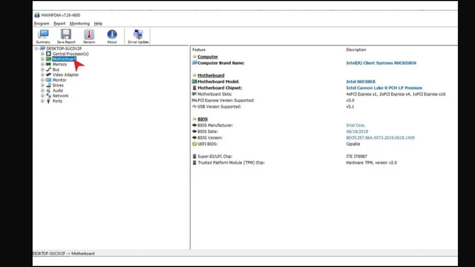Screen dimensions: 475x267
Task: Open the Sensors thermometer tool
Action: (x=89, y=36)
